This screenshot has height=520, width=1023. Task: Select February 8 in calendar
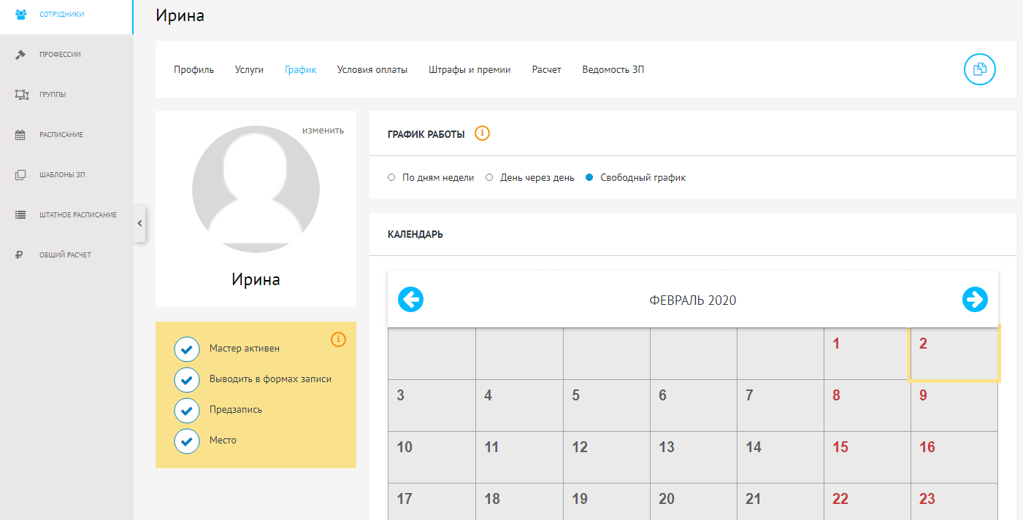pyautogui.click(x=867, y=405)
